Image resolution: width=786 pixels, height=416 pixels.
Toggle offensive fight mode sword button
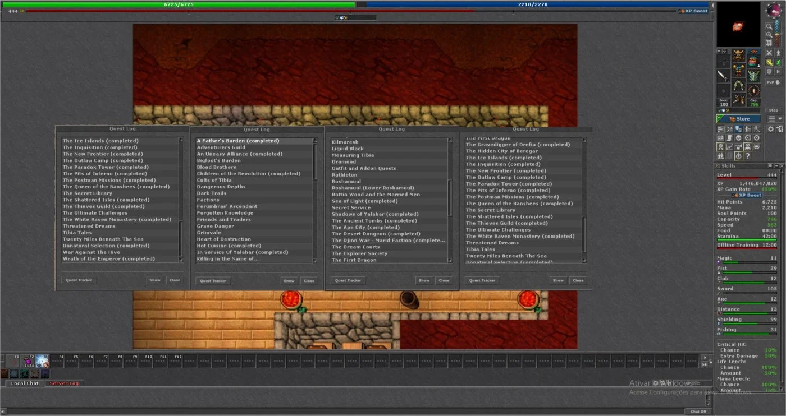coord(769,62)
